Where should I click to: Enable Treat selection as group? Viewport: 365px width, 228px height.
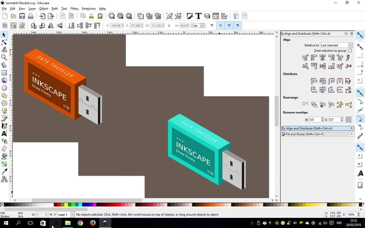[x=350, y=51]
